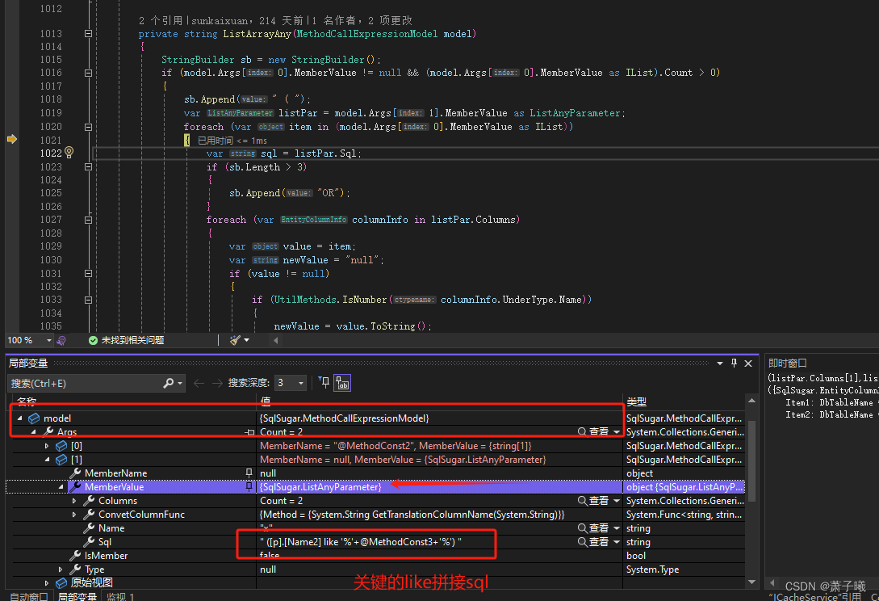The image size is (879, 601).
Task: Open the zoom level 100 % dropdown
Action: click(48, 340)
